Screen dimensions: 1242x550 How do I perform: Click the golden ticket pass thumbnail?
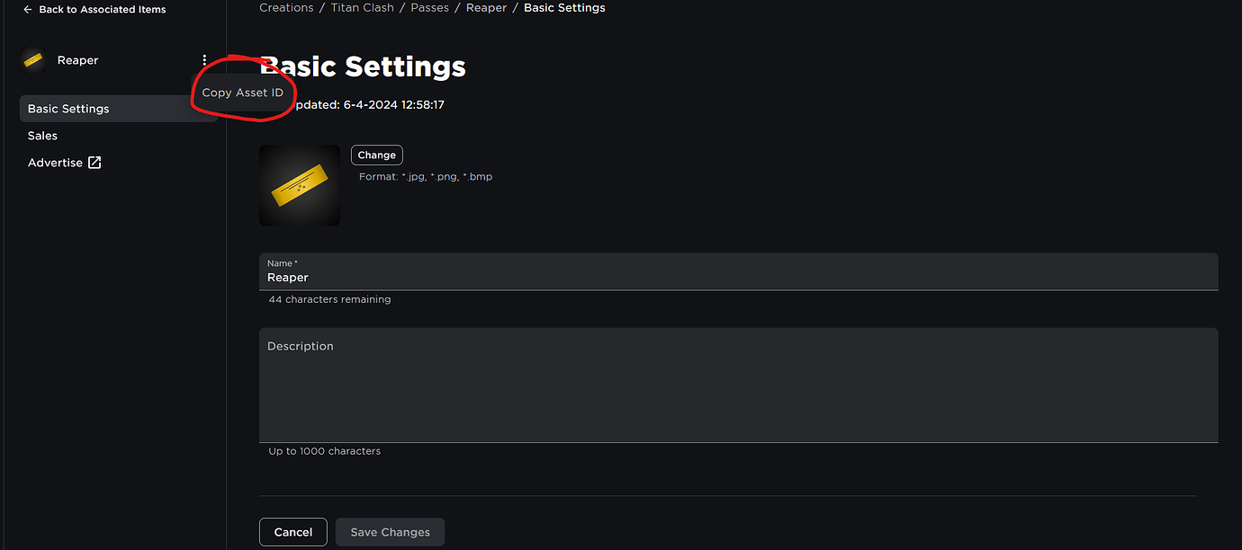click(300, 185)
